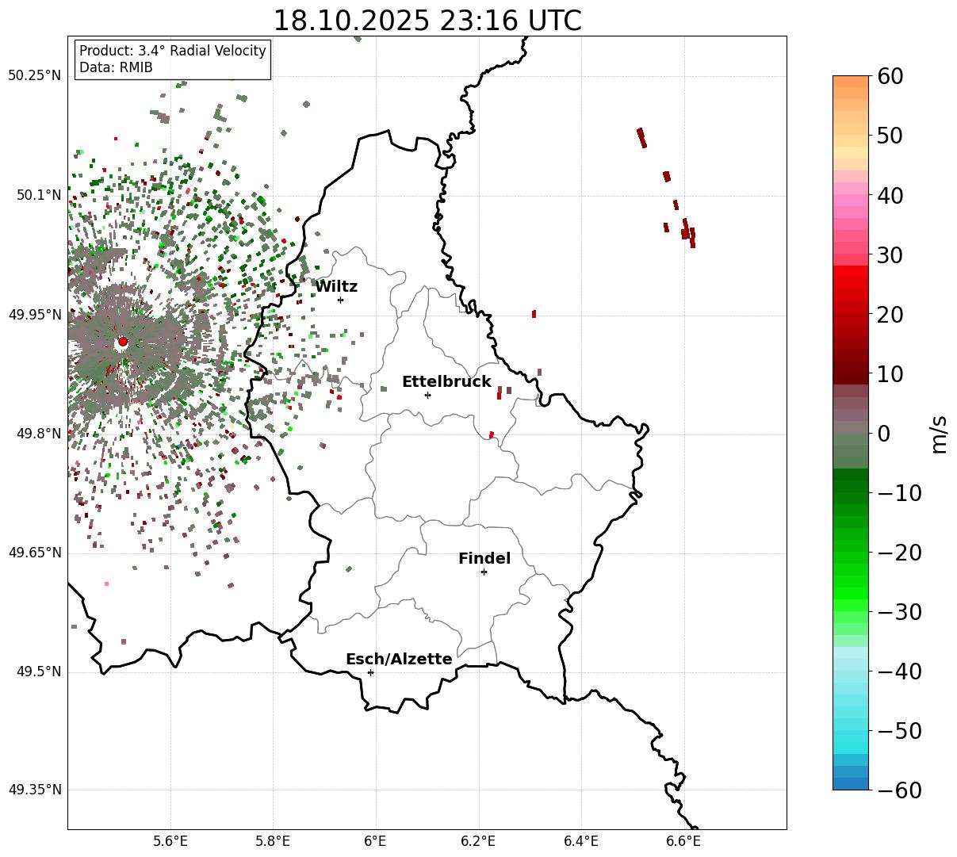This screenshot has height=857, width=957.
Task: Click the Findel city label
Action: tap(484, 558)
